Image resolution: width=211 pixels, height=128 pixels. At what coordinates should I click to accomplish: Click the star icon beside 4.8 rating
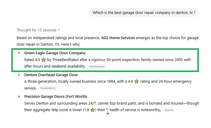click(136, 81)
